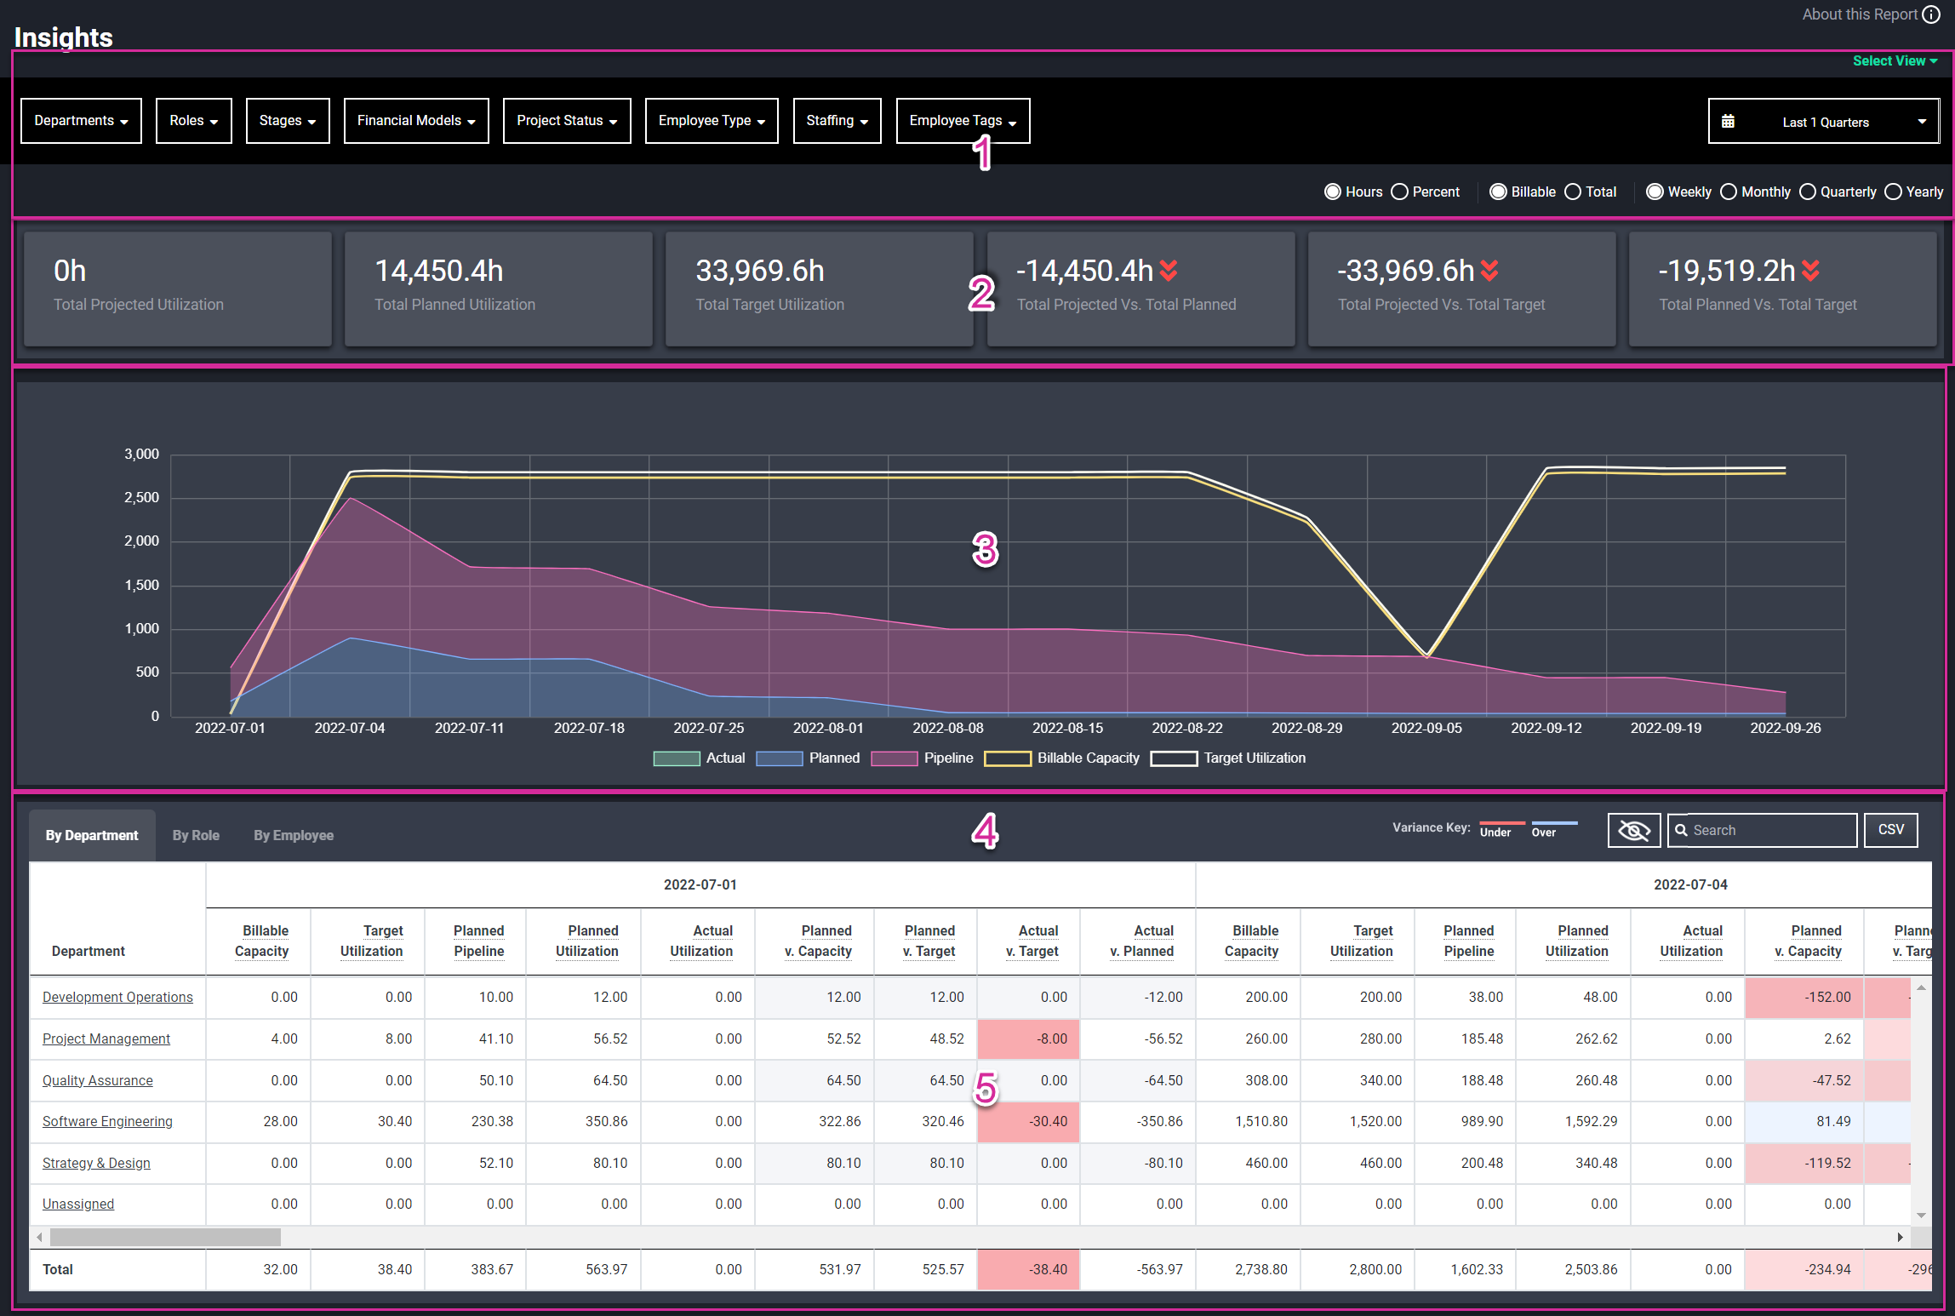Open the calendar date picker icon

tap(1729, 120)
